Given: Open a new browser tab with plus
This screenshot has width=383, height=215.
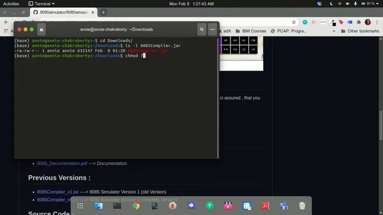Looking at the screenshot, I should point(104,12).
